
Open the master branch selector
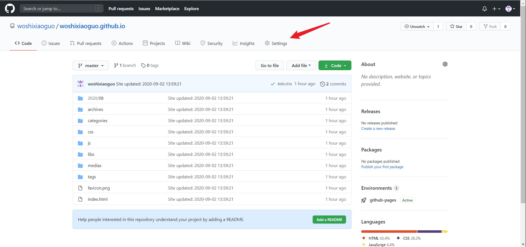click(x=91, y=65)
